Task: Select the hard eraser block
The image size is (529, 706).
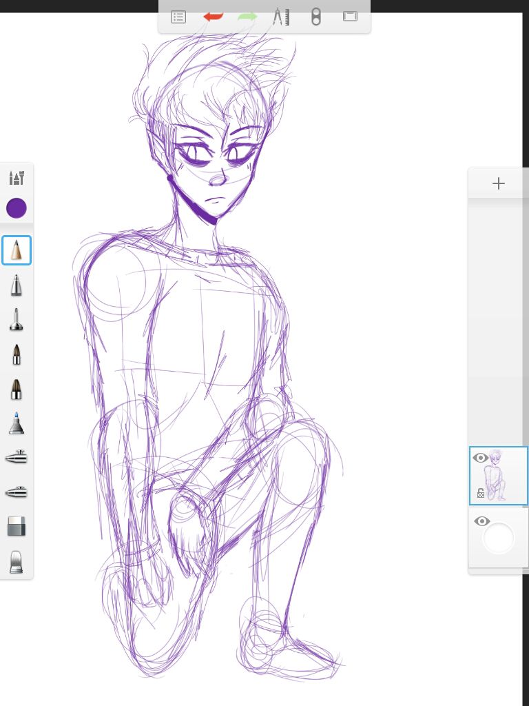Action: [x=17, y=526]
